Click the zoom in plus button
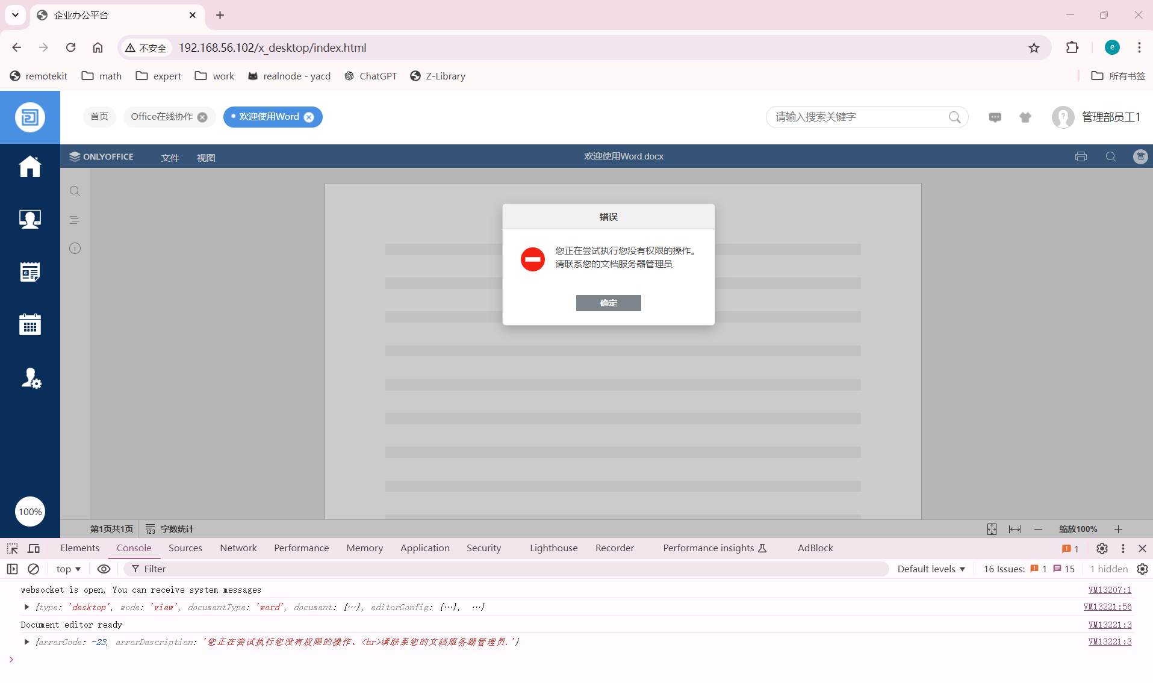 1118,529
